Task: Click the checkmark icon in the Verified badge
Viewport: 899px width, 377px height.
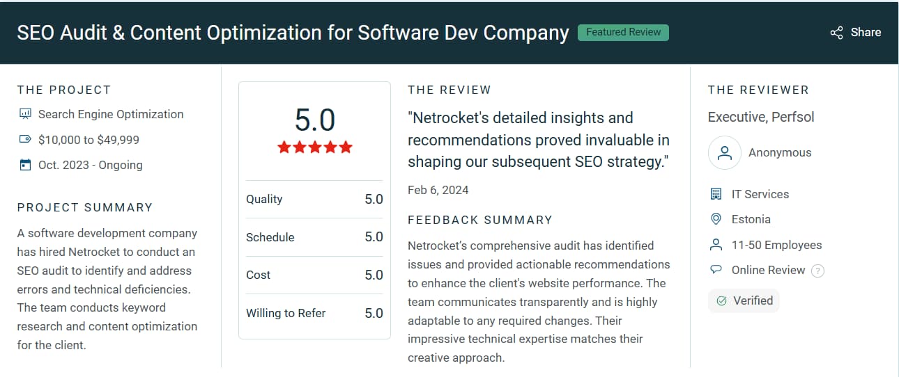Action: (721, 301)
